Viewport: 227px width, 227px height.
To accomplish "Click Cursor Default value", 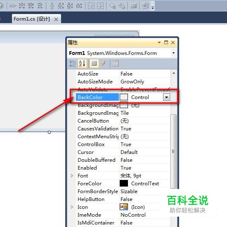I will pyautogui.click(x=129, y=152).
